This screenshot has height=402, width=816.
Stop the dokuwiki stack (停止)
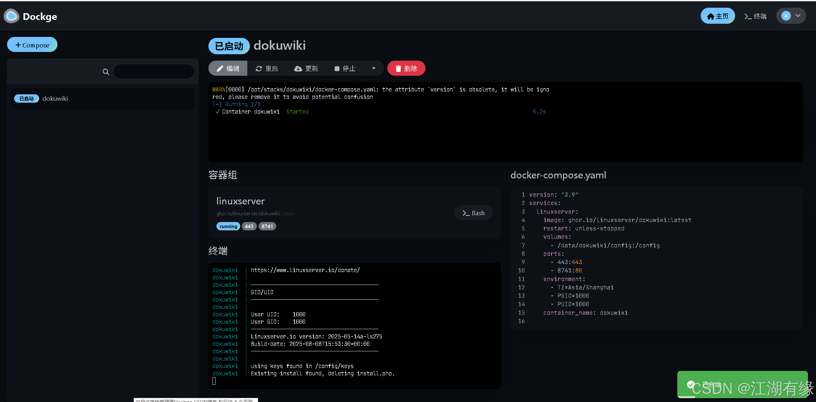pyautogui.click(x=345, y=68)
